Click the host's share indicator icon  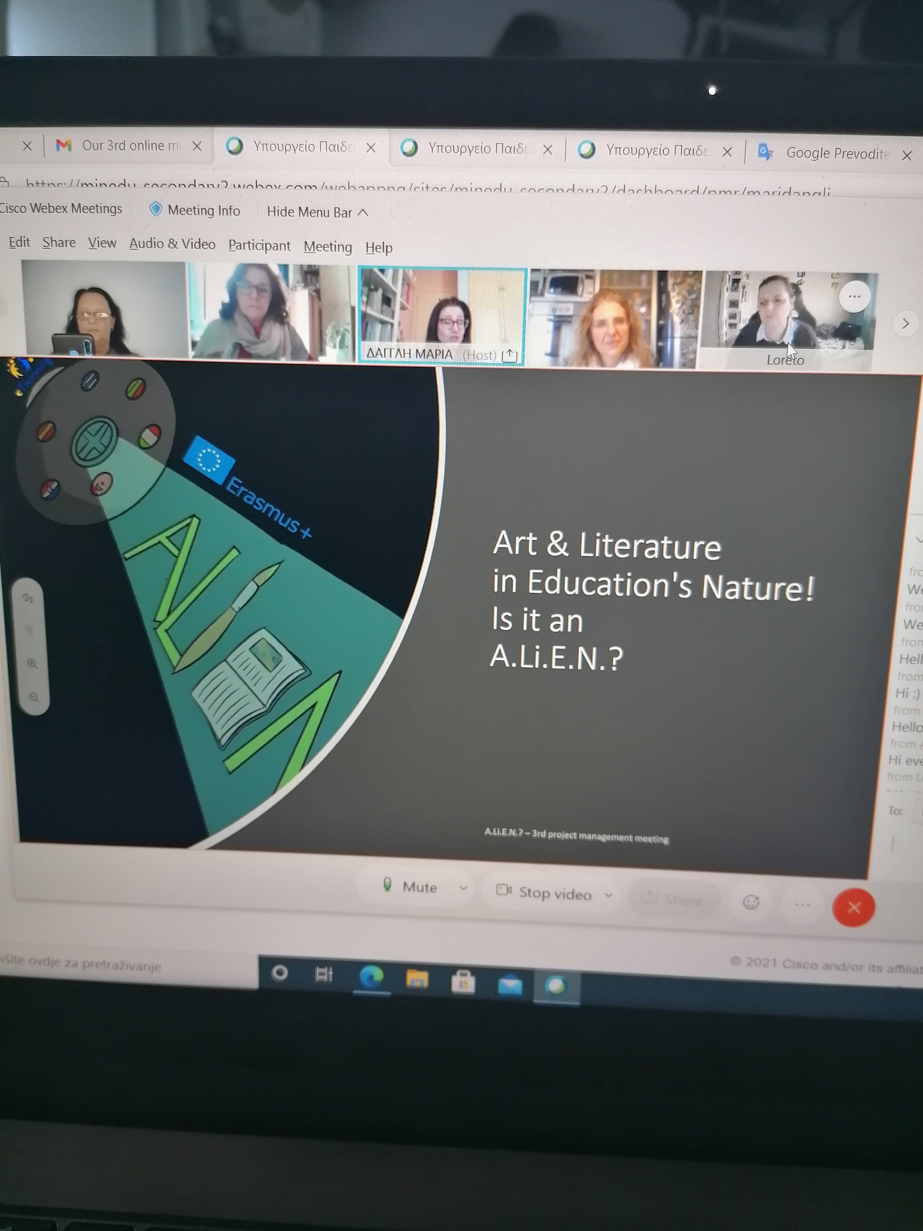[509, 356]
